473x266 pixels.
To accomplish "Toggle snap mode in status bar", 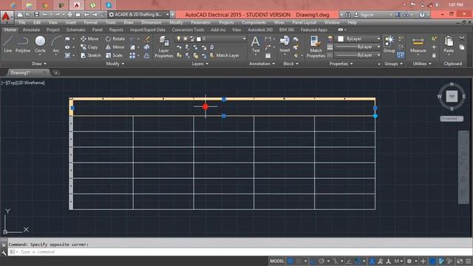I will tap(299, 261).
